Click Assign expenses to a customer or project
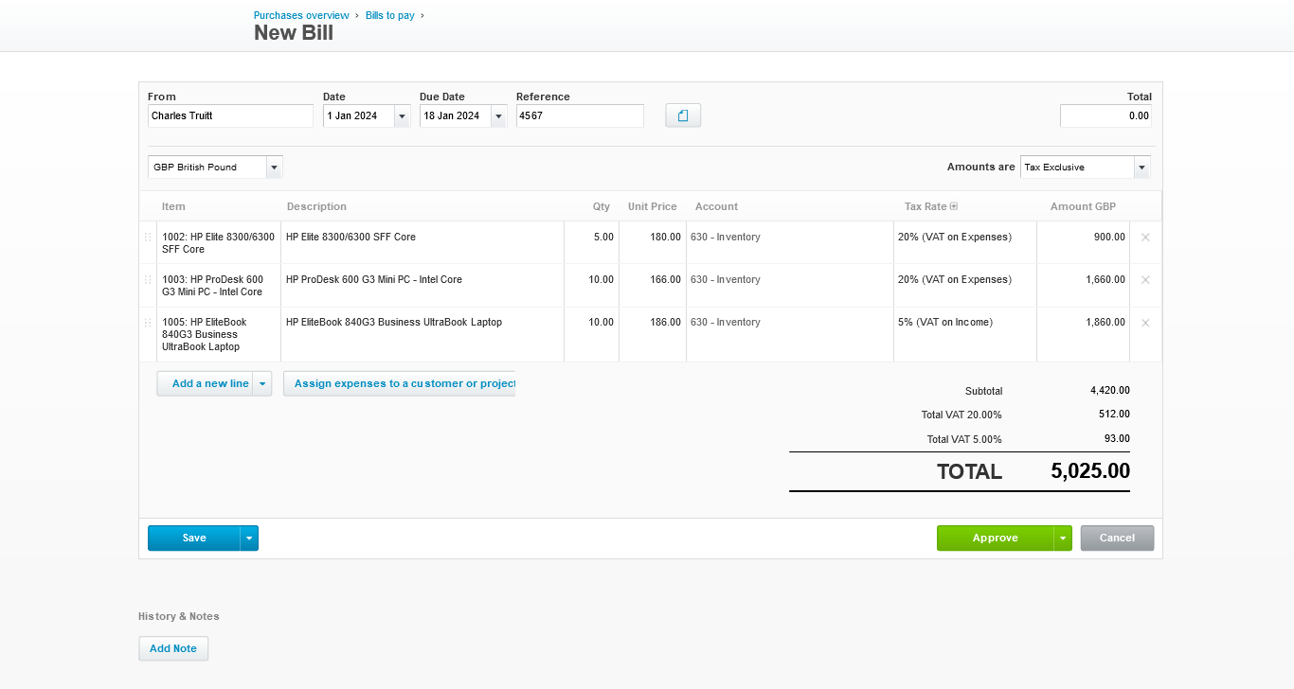Viewport: 1294px width, 689px height. 400,383
